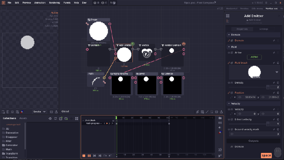The height and width of the screenshot is (160, 284).
Task: Click the grid table icon in node toolbar
Action: click(x=202, y=112)
